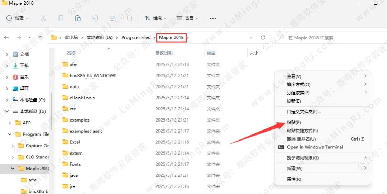Click the Rename icon in toolbar
The height and width of the screenshot is (194, 387).
[x=95, y=18]
